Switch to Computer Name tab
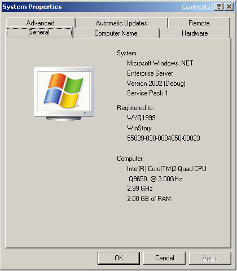 click(116, 33)
